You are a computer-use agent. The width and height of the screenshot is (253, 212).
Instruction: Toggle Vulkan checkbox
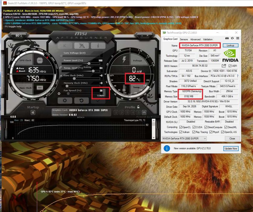181,132
